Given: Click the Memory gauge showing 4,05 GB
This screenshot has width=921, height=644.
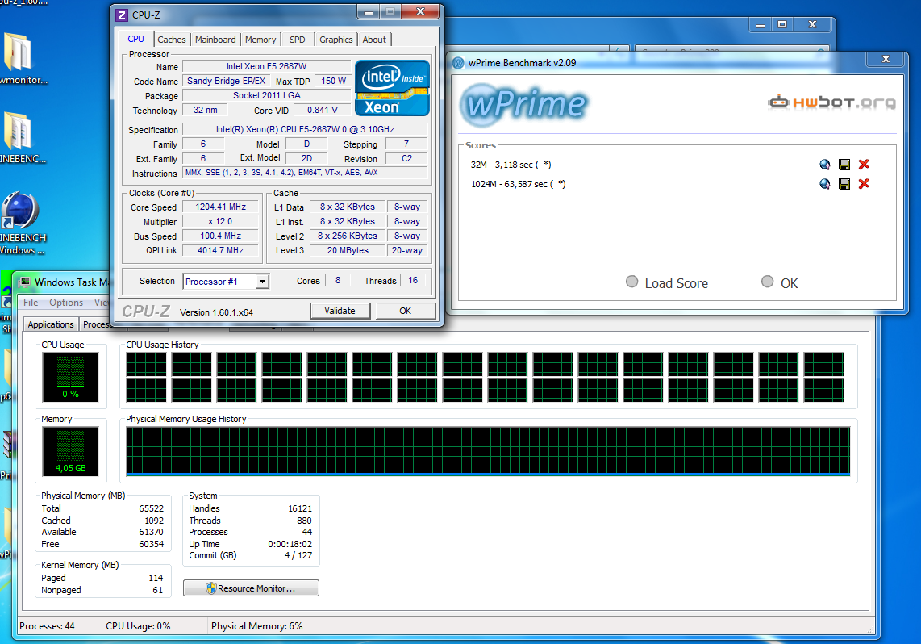Looking at the screenshot, I should (70, 451).
